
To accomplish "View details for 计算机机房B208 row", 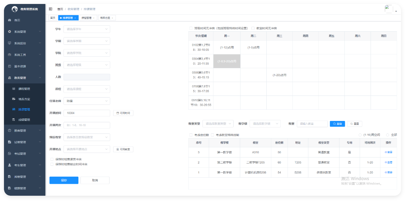I will (x=388, y=172).
